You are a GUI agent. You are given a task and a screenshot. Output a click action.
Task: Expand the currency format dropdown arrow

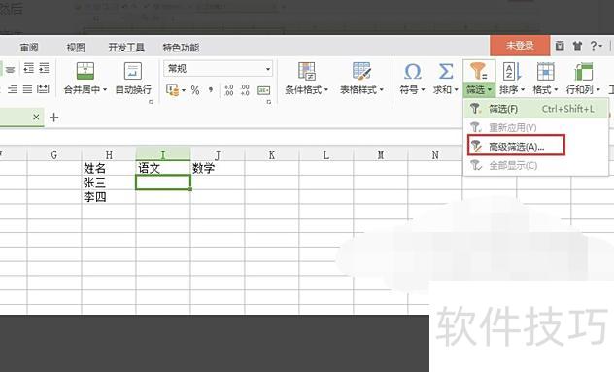(x=184, y=91)
